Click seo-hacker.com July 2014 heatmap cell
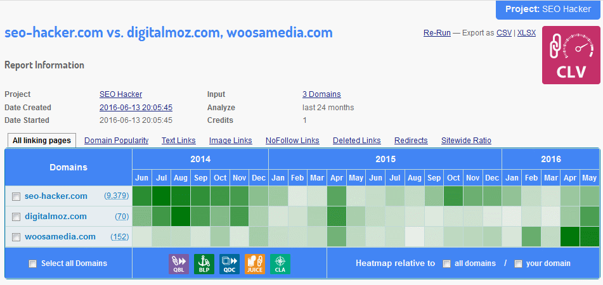This screenshot has height=285, width=603. click(161, 196)
